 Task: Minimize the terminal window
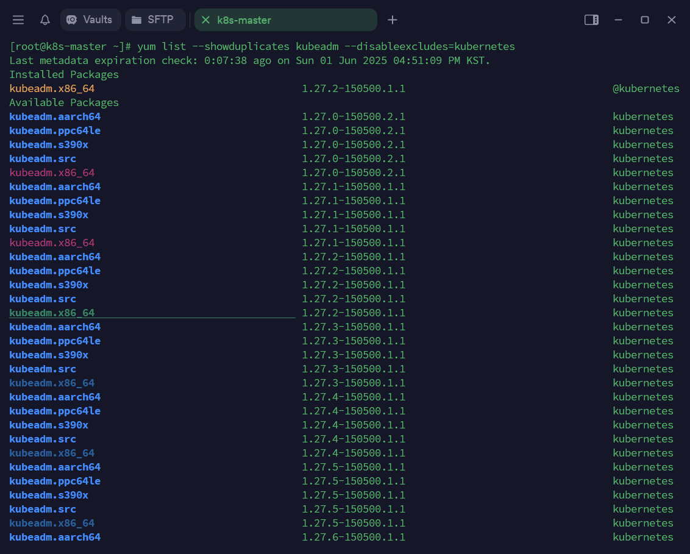pos(618,20)
